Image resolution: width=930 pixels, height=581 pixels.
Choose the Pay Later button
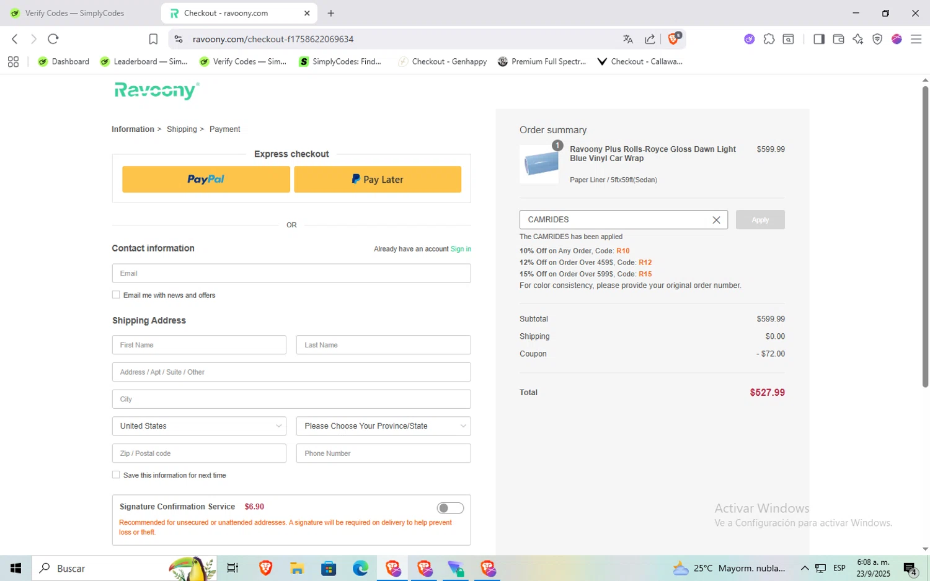click(378, 179)
